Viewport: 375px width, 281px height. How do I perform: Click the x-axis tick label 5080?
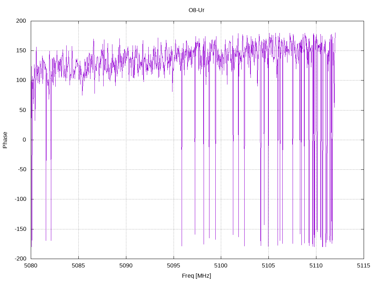pos(31,266)
